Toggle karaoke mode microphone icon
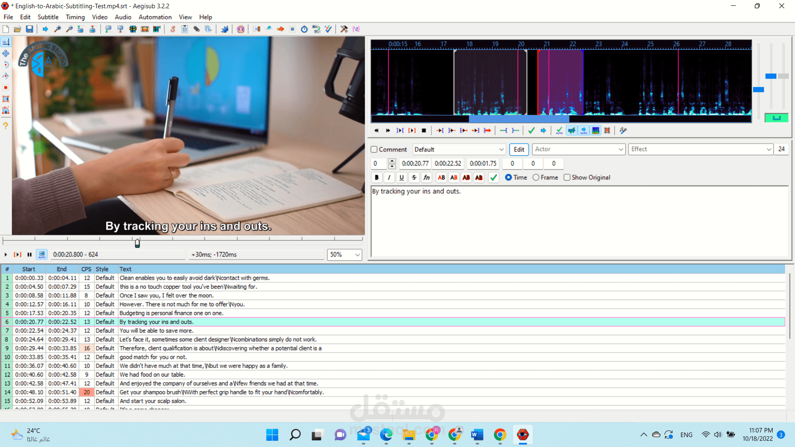 point(623,130)
